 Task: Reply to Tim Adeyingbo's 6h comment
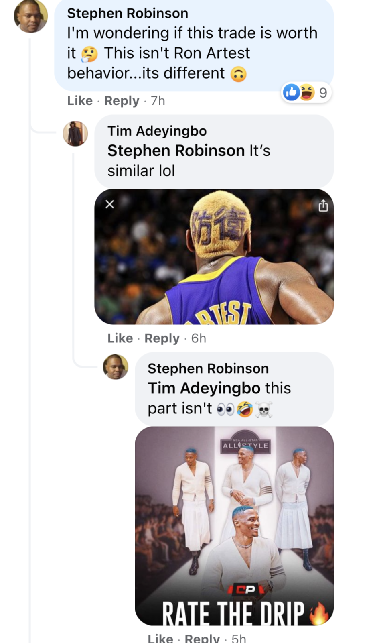(162, 338)
